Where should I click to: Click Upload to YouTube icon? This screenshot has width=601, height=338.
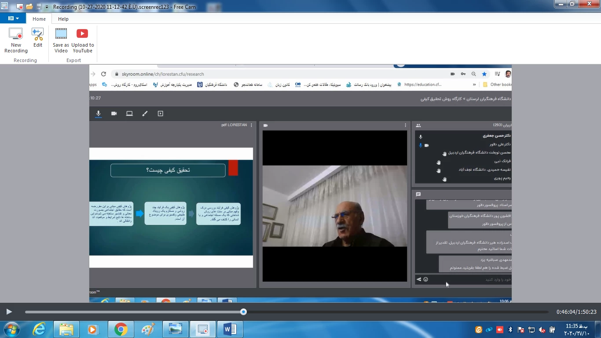point(82,40)
